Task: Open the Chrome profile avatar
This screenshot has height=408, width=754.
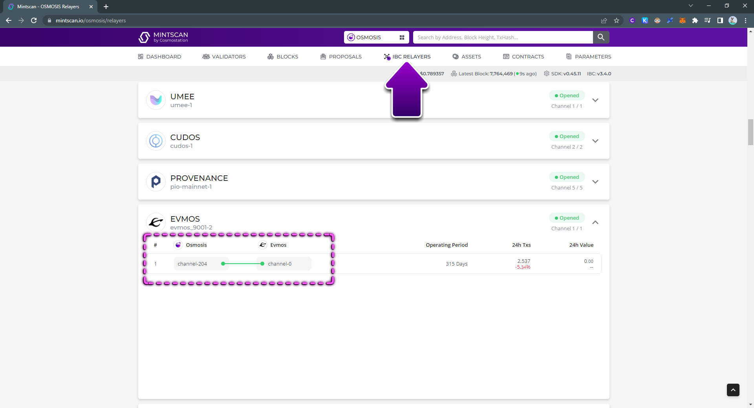Action: 733,20
